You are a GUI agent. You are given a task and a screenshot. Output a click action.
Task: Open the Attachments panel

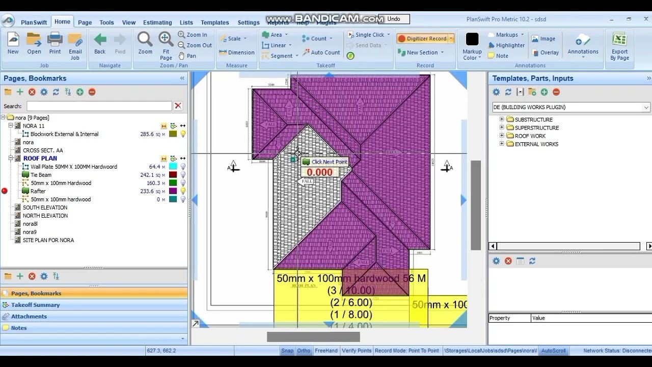[x=94, y=317]
